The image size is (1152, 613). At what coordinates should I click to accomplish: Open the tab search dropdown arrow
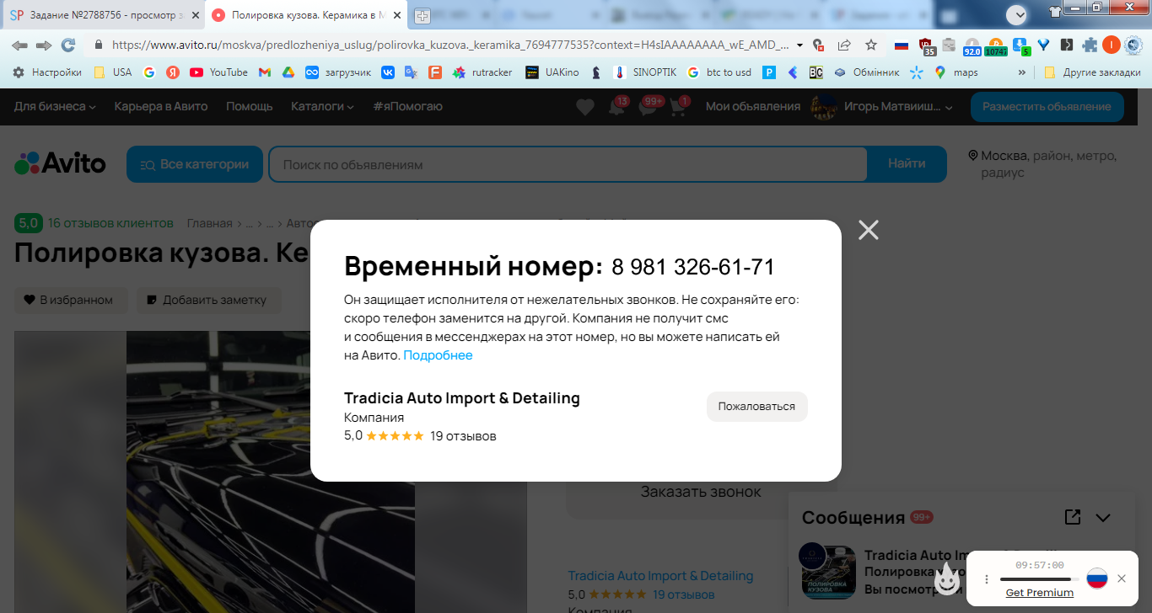pos(1017,14)
